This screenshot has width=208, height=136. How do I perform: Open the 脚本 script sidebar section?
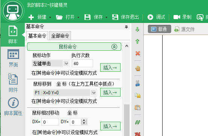tap(13, 35)
